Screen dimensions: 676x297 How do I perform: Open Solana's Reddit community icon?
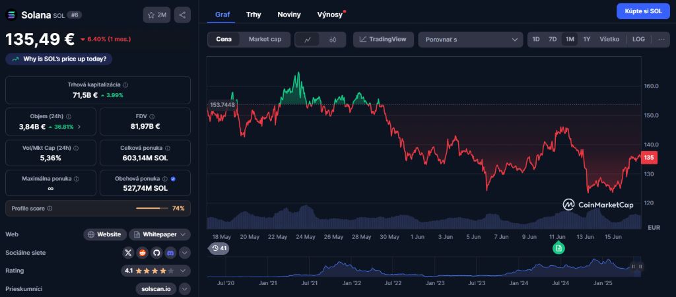tap(143, 252)
